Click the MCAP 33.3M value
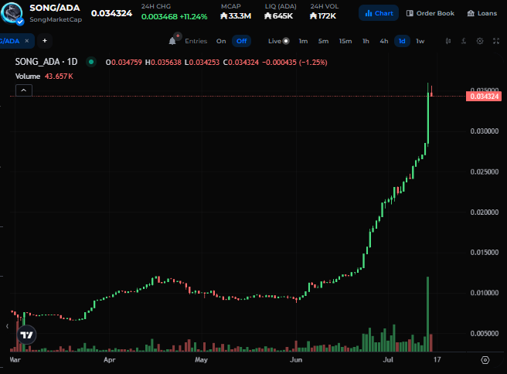 click(236, 15)
